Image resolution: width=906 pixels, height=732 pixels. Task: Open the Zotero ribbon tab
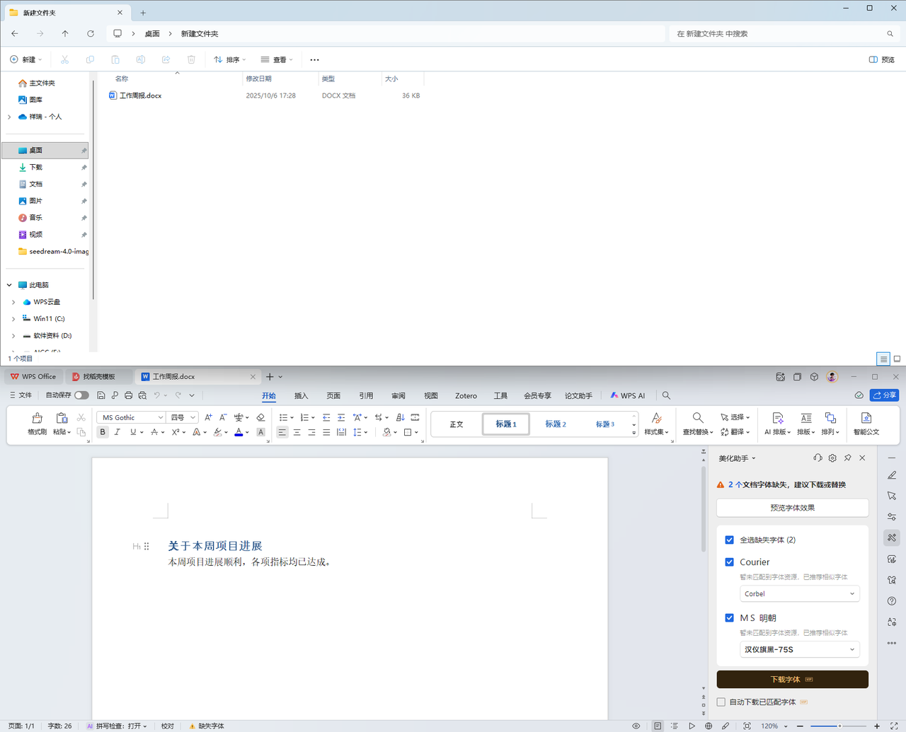[x=466, y=395]
